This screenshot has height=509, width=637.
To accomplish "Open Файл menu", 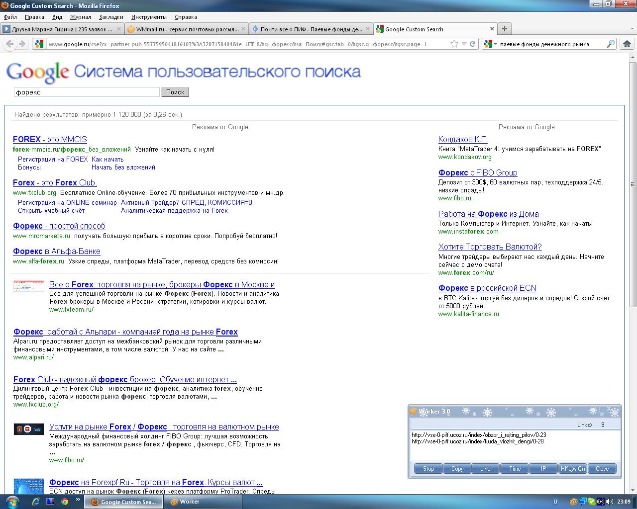I will click(x=10, y=17).
